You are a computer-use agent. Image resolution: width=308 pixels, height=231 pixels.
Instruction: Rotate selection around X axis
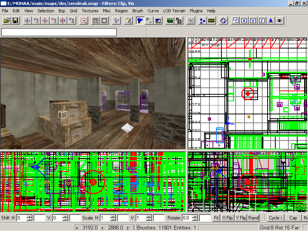(36, 20)
